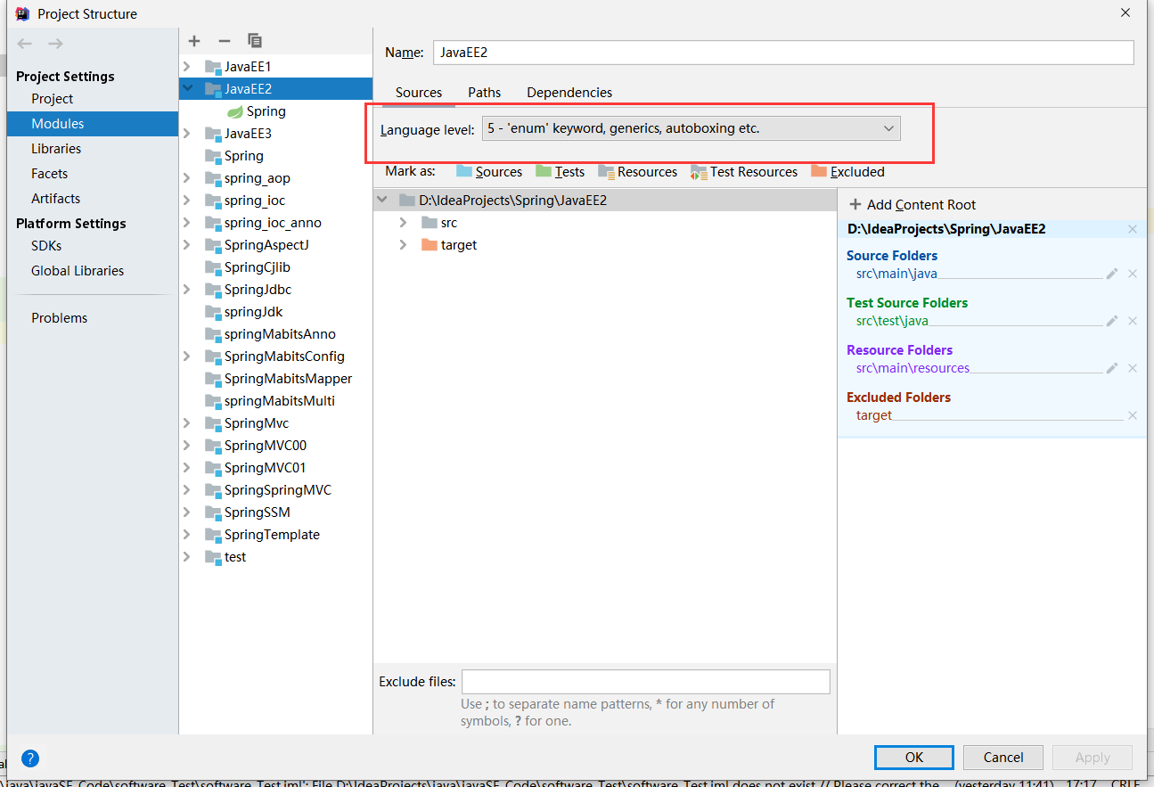Click Add Content Root

coord(913,205)
